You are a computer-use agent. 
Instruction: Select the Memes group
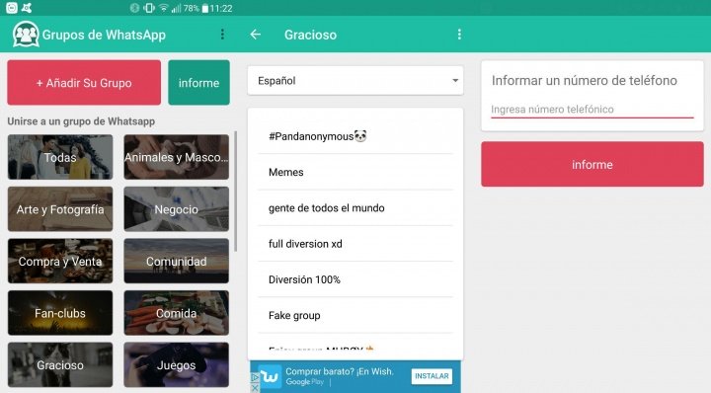(x=355, y=172)
